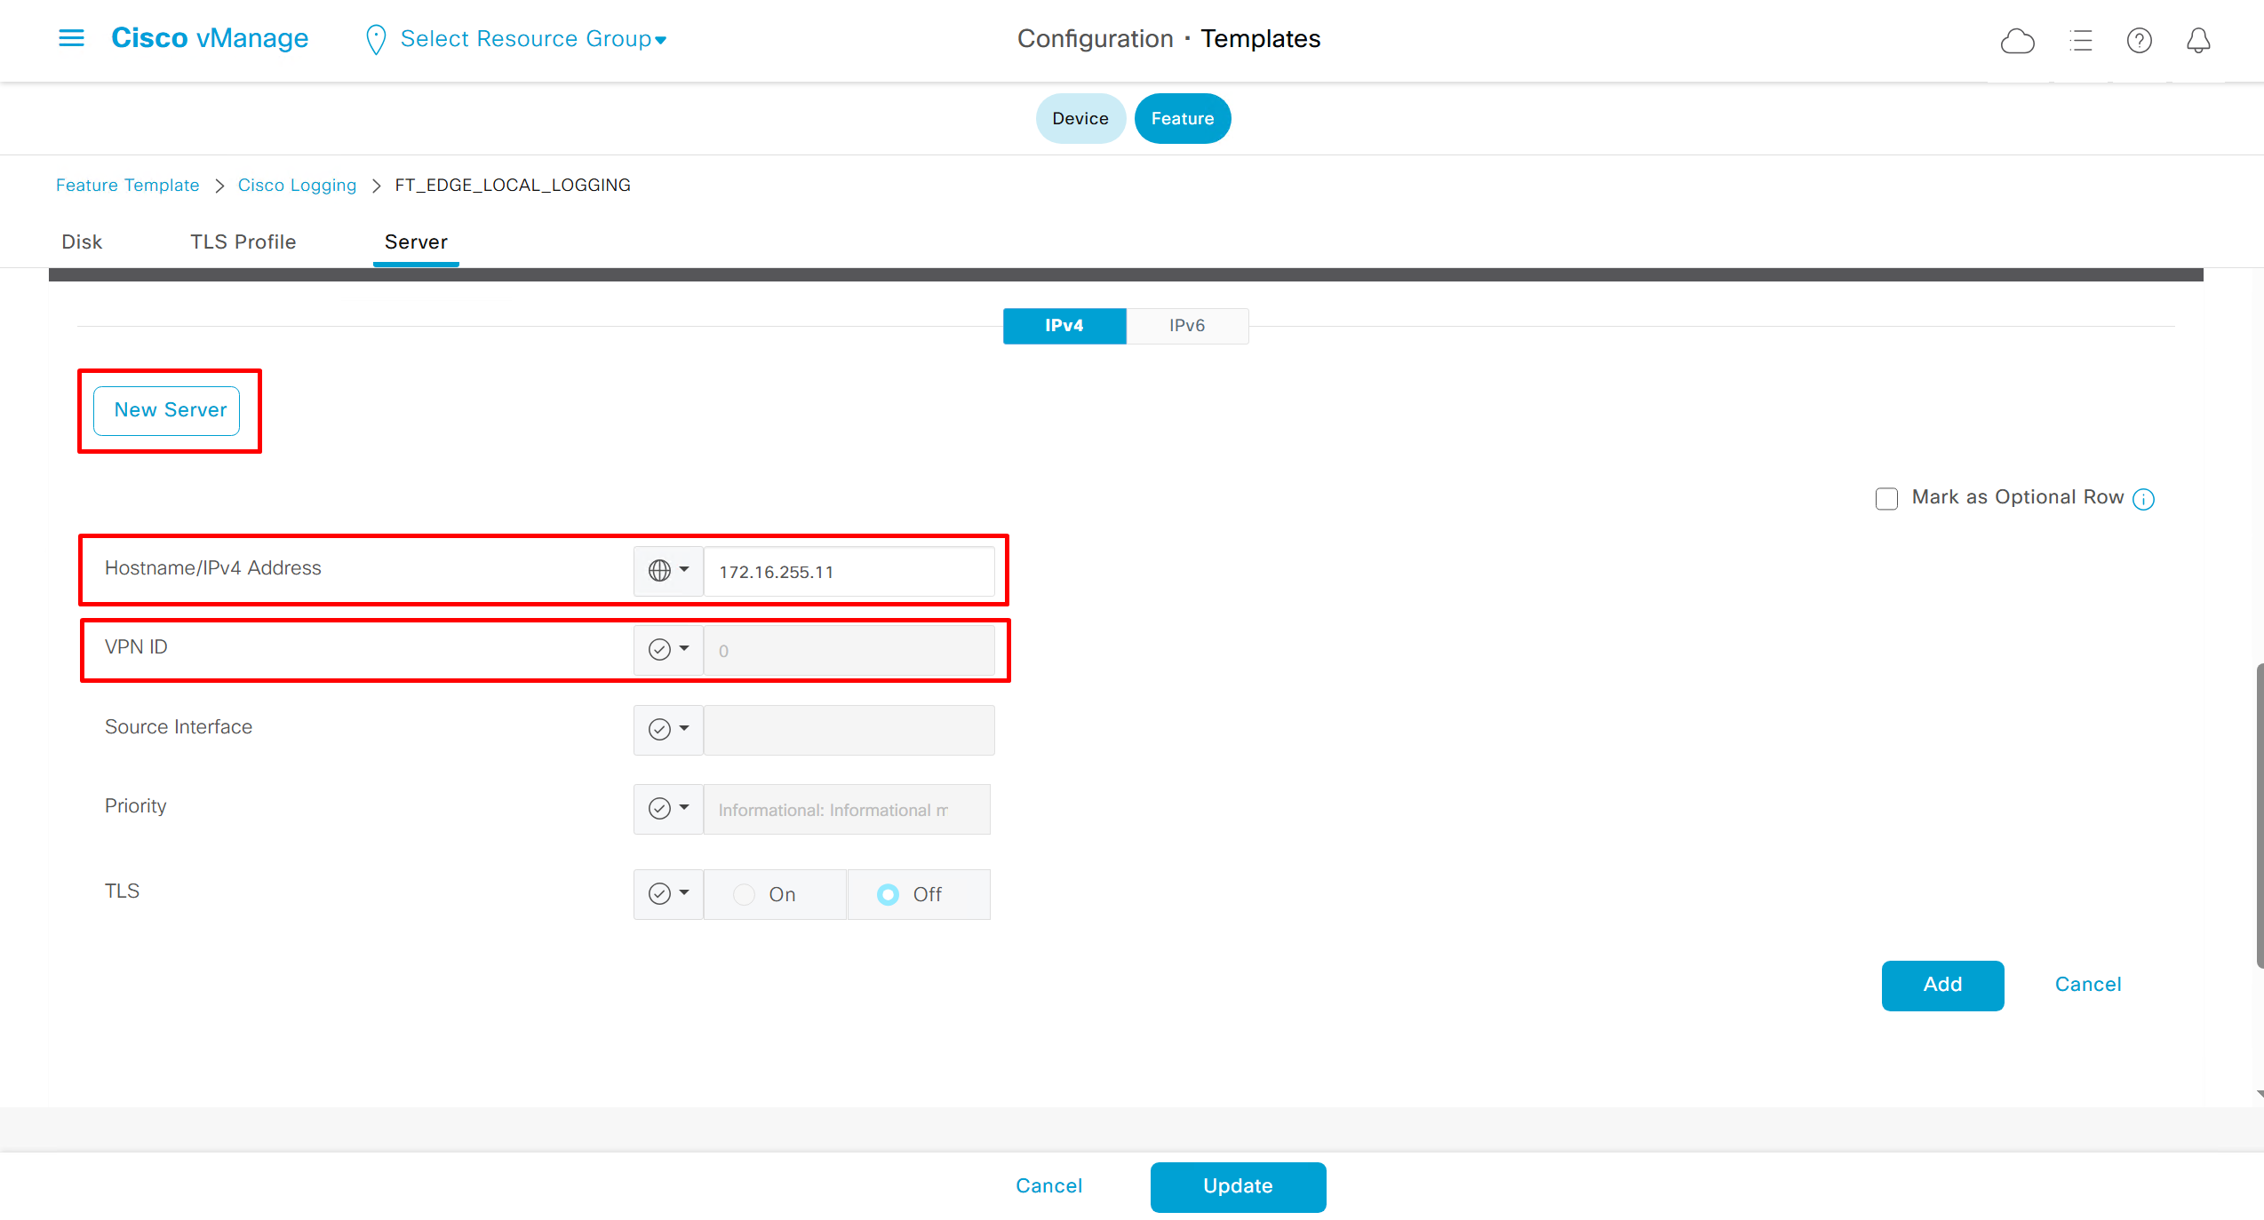Image resolution: width=2264 pixels, height=1220 pixels.
Task: Select TLS Off radio button
Action: click(x=888, y=894)
